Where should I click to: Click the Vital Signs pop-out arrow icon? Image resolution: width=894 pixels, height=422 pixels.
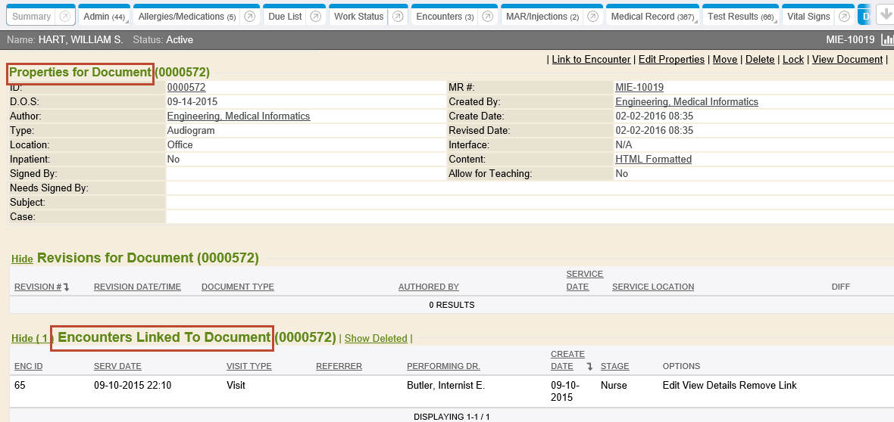(844, 17)
